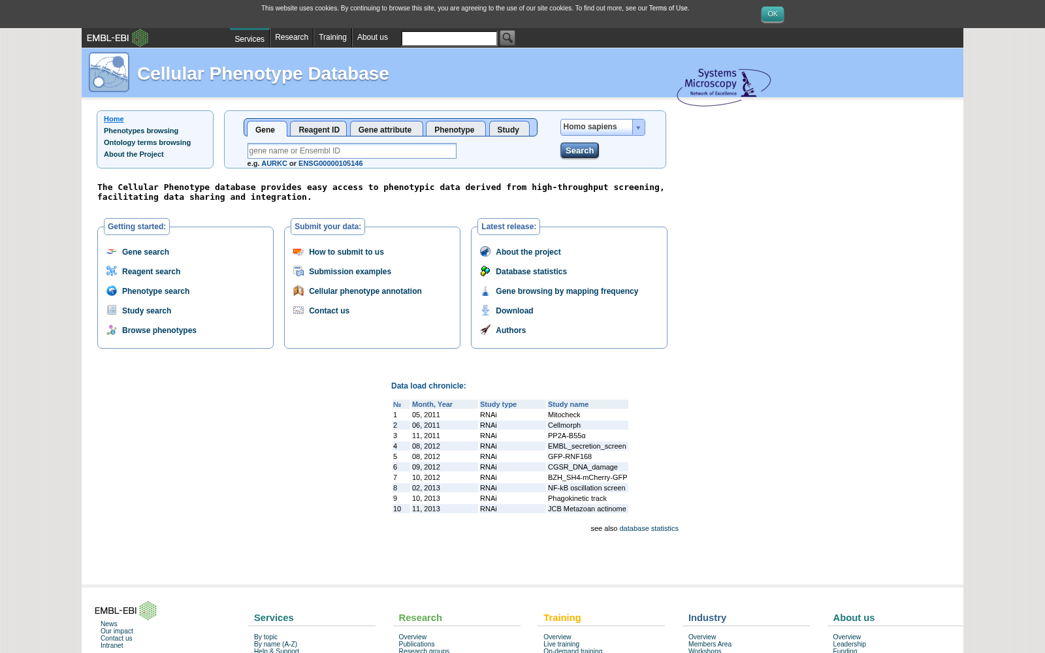
Task: Click the How to submit icon
Action: 298,251
